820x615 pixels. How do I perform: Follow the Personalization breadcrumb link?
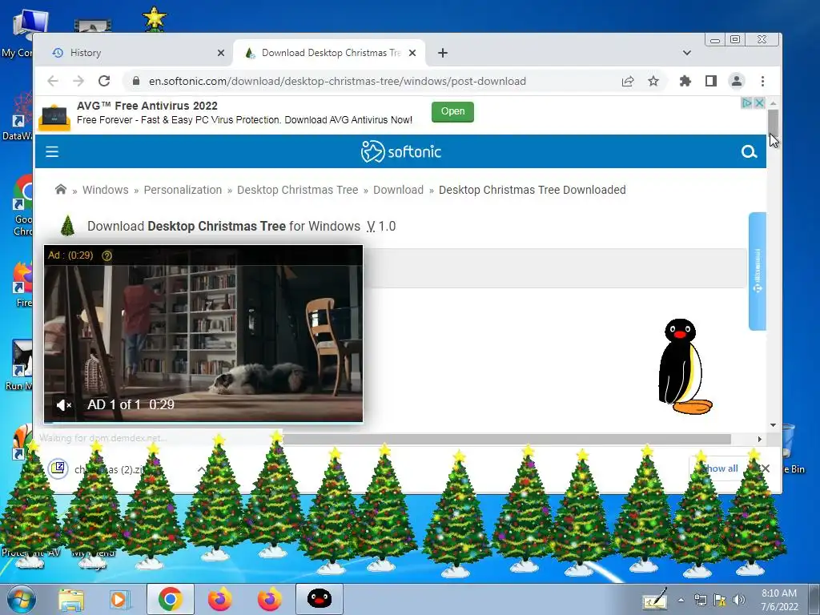[183, 190]
